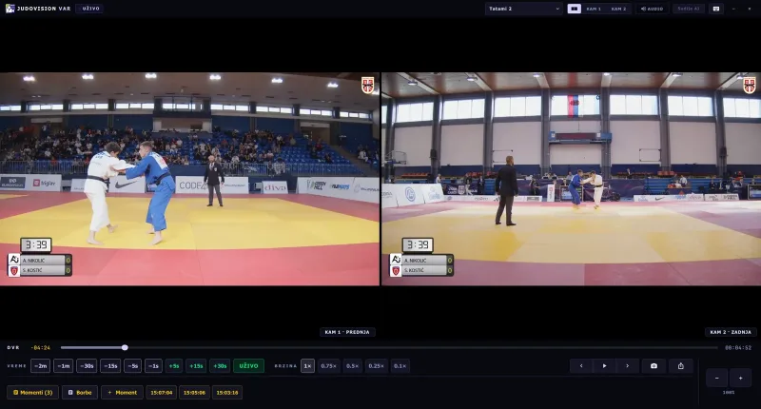This screenshot has width=761, height=409.
Task: Click the JudoVision VAR logo icon
Action: click(10, 9)
